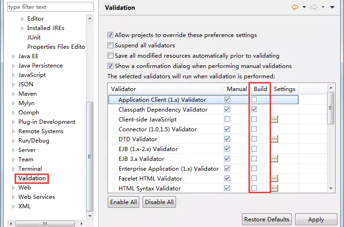Click the Restore Defaults button
Image resolution: width=344 pixels, height=227 pixels.
tap(267, 219)
